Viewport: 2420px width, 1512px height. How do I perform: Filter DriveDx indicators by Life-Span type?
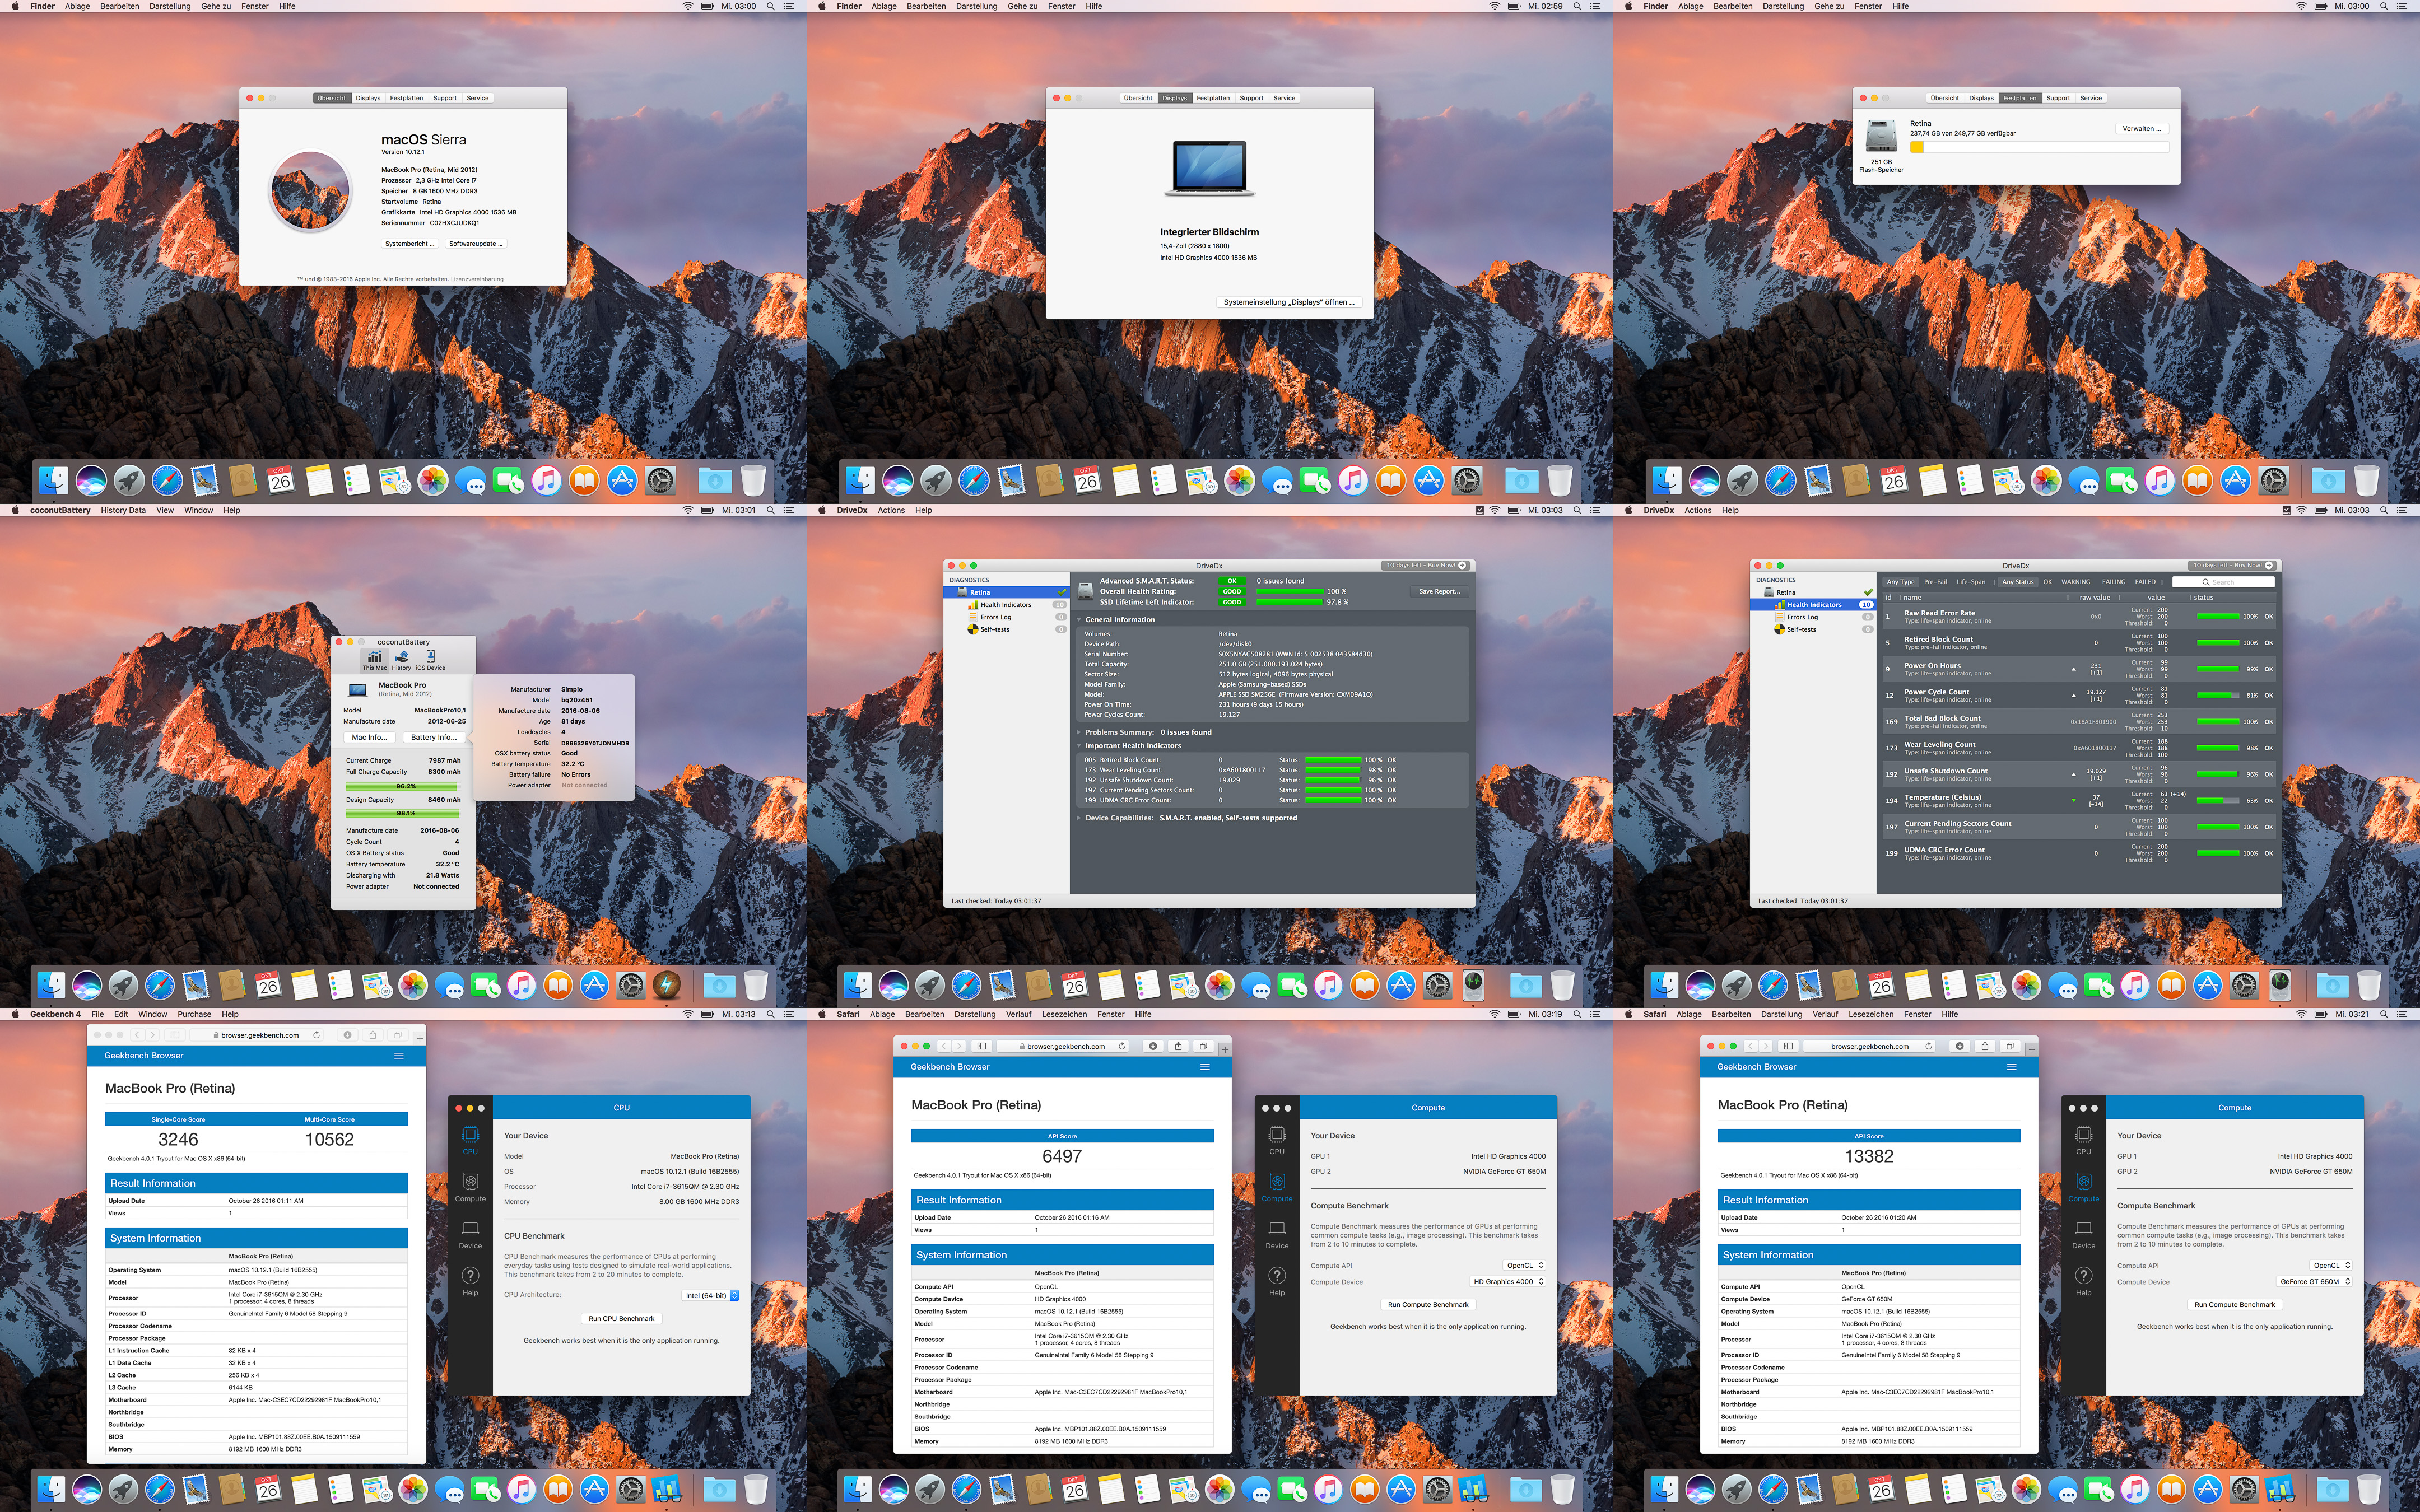click(1971, 582)
